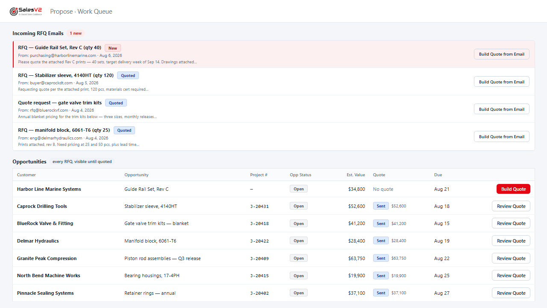This screenshot has height=308, width=547.
Task: Click the Retainer rings — annual opportunity
Action: [x=150, y=293]
